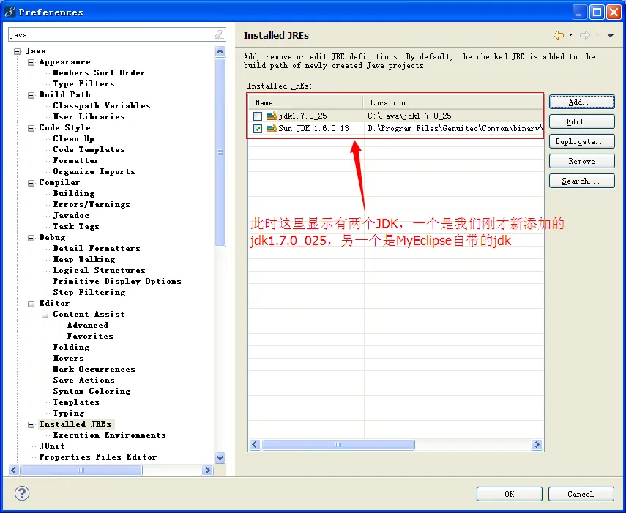Open User Libraries preference page

89,116
